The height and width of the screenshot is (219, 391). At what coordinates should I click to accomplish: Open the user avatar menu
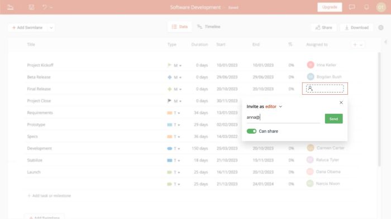(381, 7)
